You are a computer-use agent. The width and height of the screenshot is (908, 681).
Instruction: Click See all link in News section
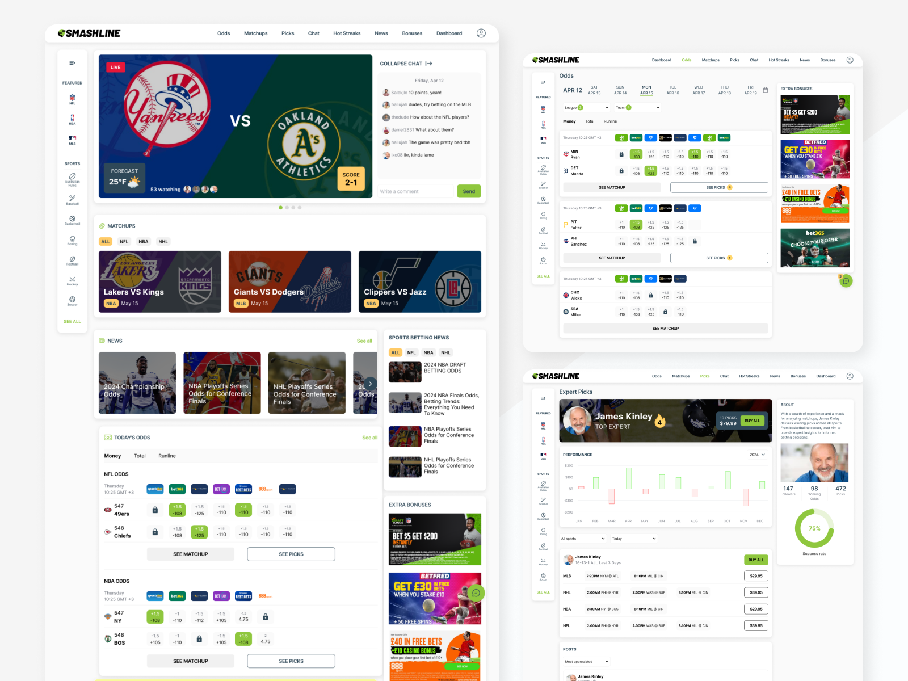click(x=364, y=341)
